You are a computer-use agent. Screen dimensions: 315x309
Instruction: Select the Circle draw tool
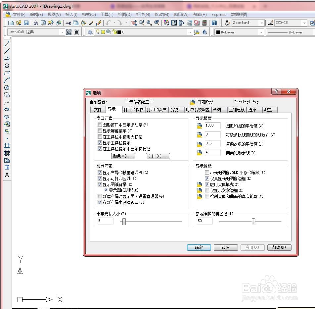7,87
